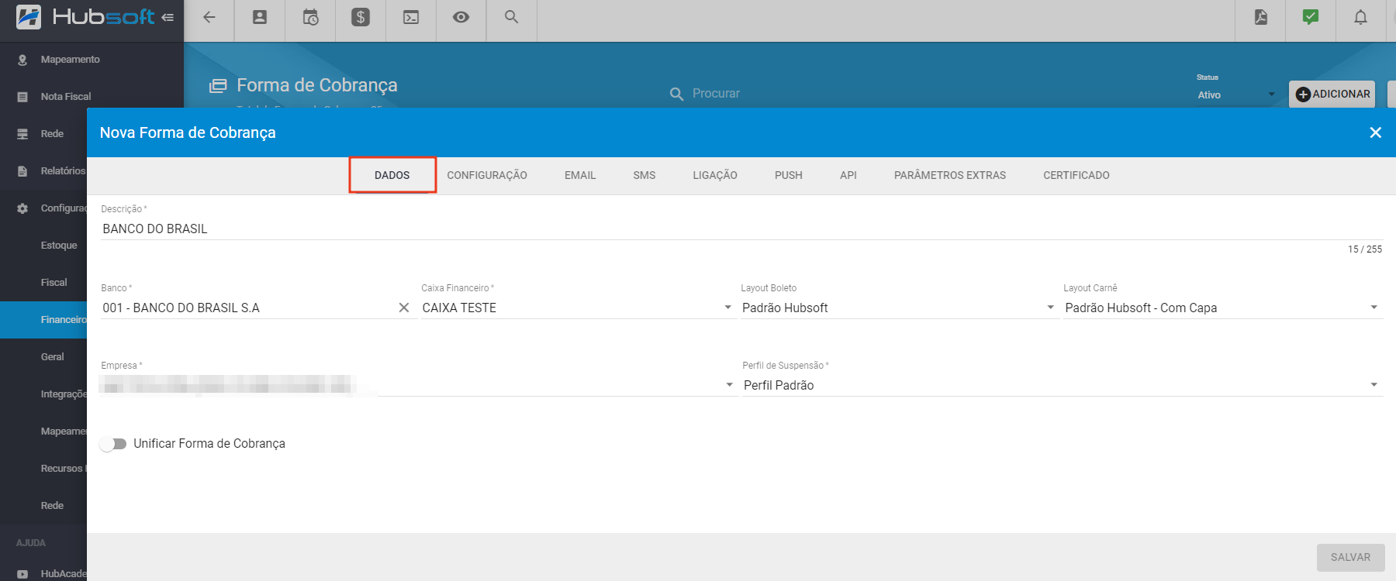
Task: Open the terminal console icon
Action: pyautogui.click(x=411, y=17)
